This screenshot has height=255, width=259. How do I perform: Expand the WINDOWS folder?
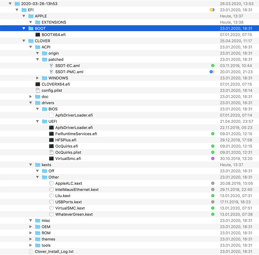(x=37, y=78)
